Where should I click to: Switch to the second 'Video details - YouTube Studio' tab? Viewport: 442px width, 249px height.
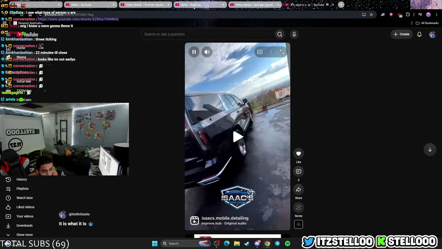(x=255, y=5)
